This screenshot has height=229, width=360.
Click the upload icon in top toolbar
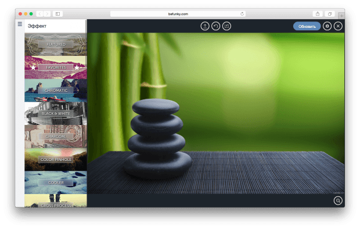[x=205, y=26]
